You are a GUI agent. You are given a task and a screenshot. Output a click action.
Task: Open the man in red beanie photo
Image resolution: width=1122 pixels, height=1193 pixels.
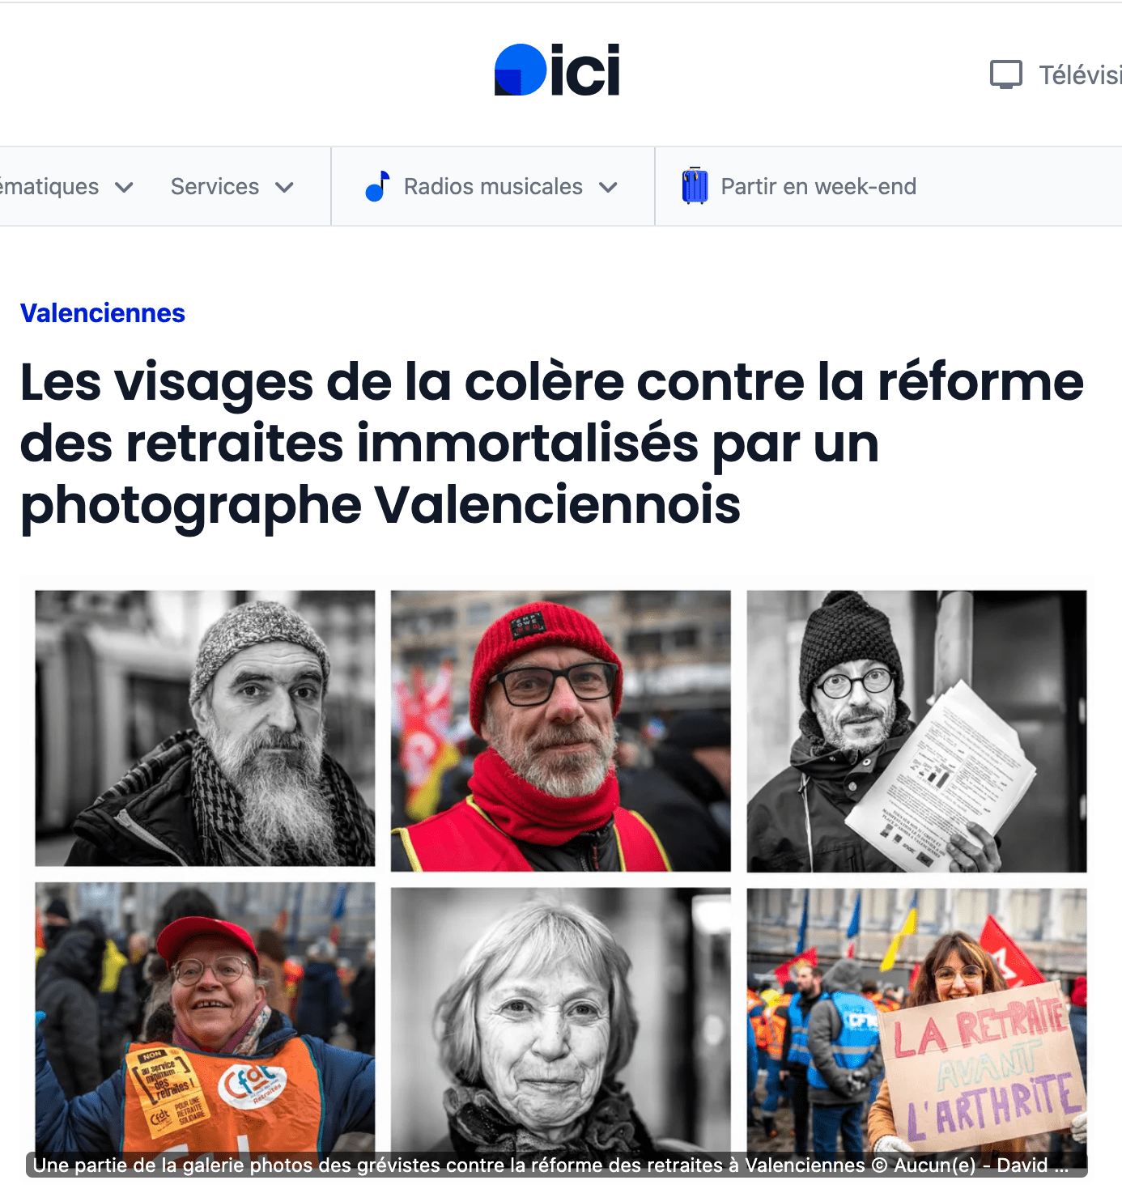point(560,731)
